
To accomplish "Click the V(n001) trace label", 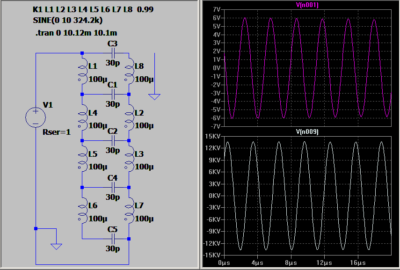I will (x=307, y=5).
